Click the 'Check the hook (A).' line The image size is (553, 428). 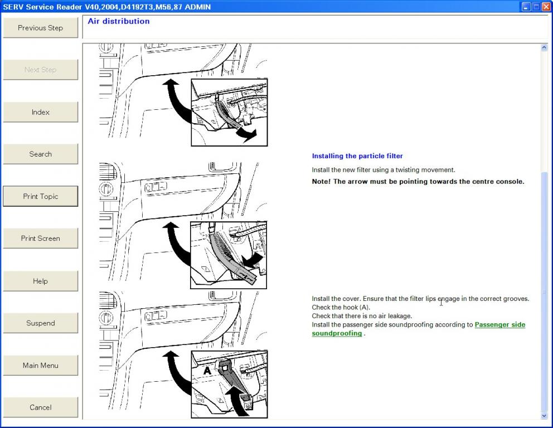click(341, 308)
